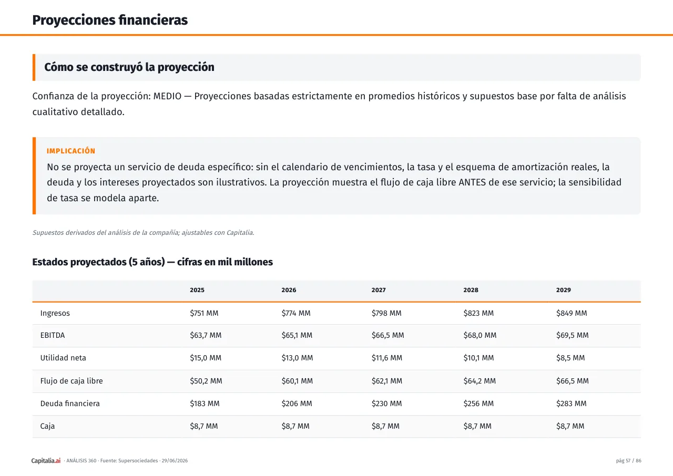Click the Ingresos row label
This screenshot has width=673, height=476.
coord(55,313)
